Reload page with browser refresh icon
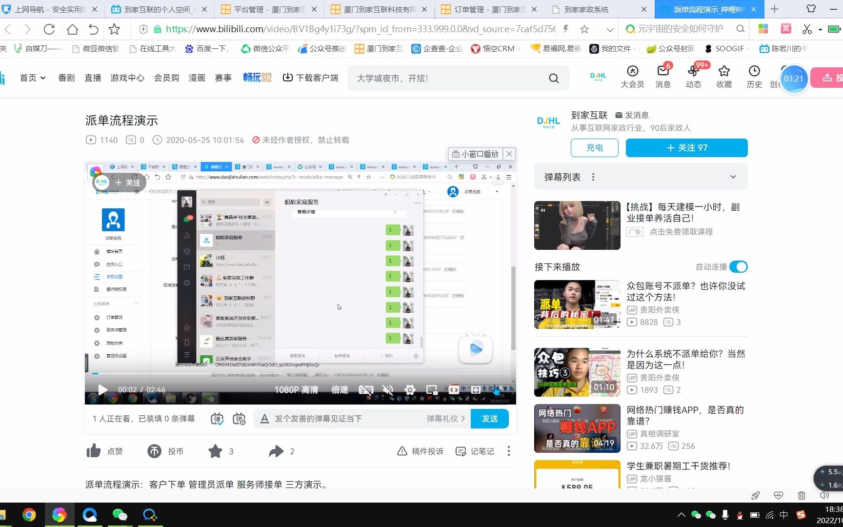The image size is (843, 527). [49, 29]
